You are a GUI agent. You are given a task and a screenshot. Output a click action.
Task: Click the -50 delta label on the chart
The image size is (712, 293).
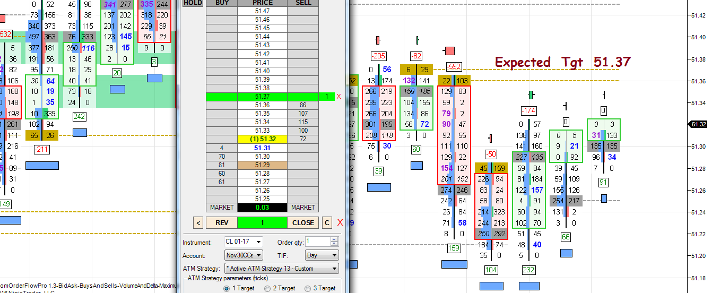[491, 154]
